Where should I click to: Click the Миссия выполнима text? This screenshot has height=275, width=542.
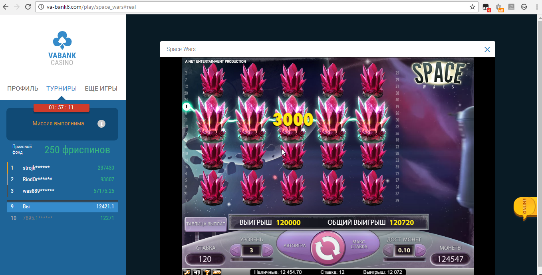(x=58, y=124)
